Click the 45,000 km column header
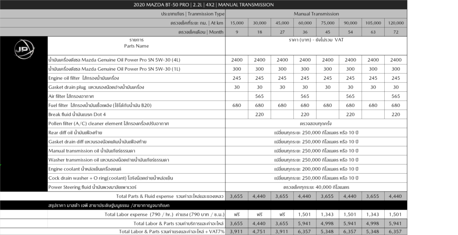 pos(282,23)
